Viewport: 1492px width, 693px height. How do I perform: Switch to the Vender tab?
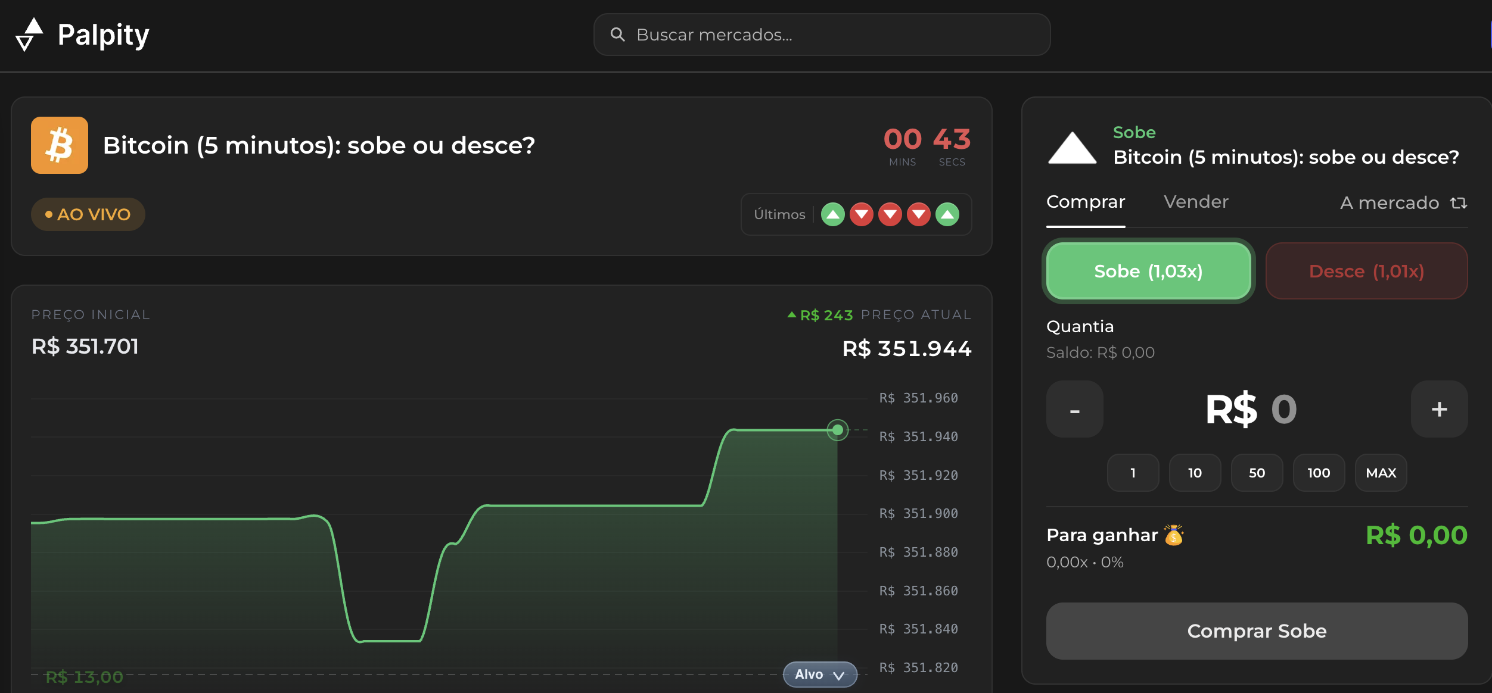coord(1196,202)
